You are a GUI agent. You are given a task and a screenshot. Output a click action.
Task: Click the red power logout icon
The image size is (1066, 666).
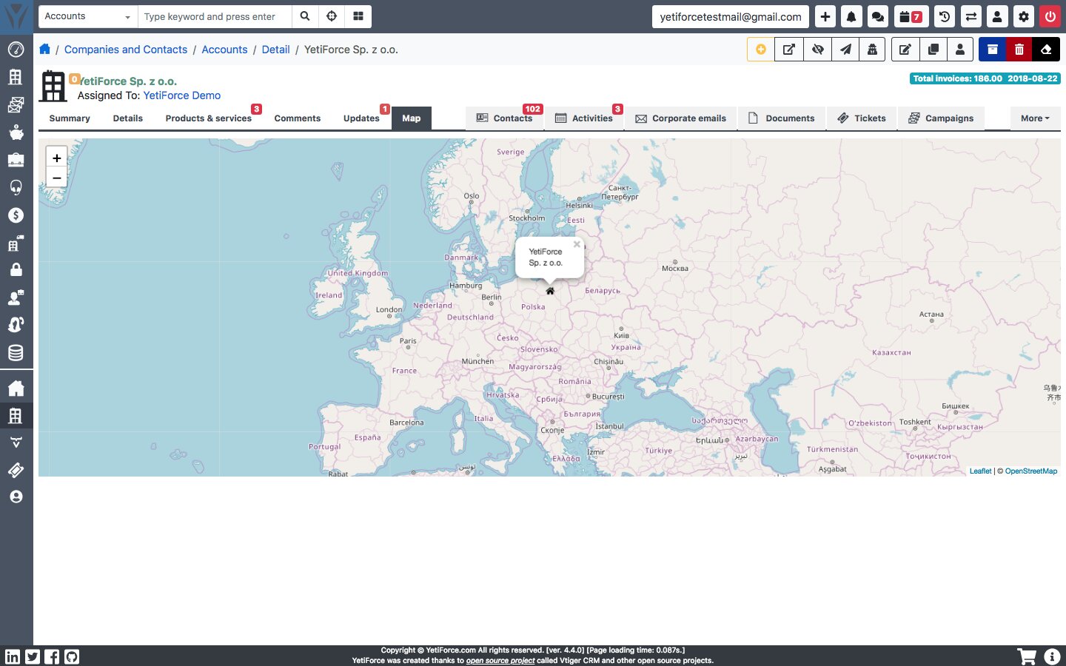click(x=1050, y=16)
